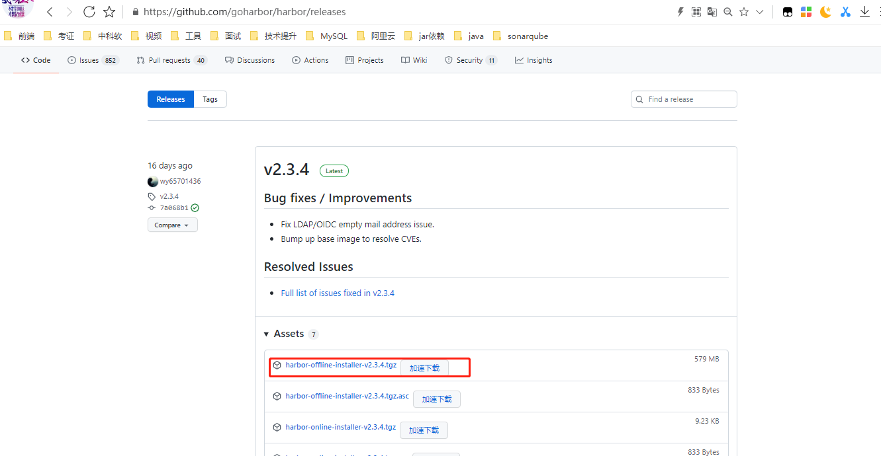Click the page translate icon
The height and width of the screenshot is (456, 881).
pyautogui.click(x=712, y=12)
